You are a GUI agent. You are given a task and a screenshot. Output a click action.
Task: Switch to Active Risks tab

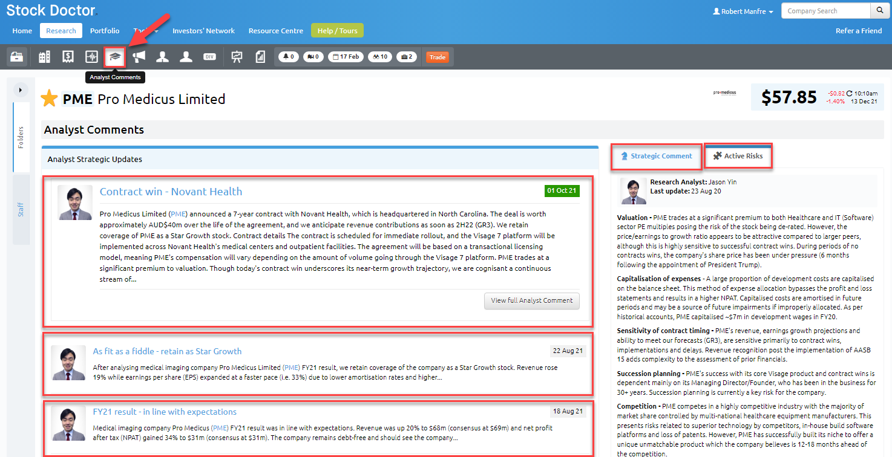(x=738, y=156)
